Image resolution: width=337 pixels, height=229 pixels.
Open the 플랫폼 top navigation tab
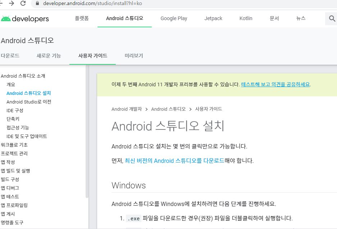pos(82,18)
